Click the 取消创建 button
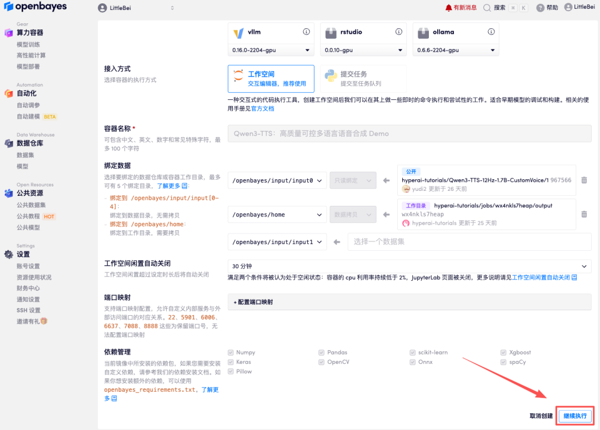Screen dimensions: 600x430 (541, 416)
